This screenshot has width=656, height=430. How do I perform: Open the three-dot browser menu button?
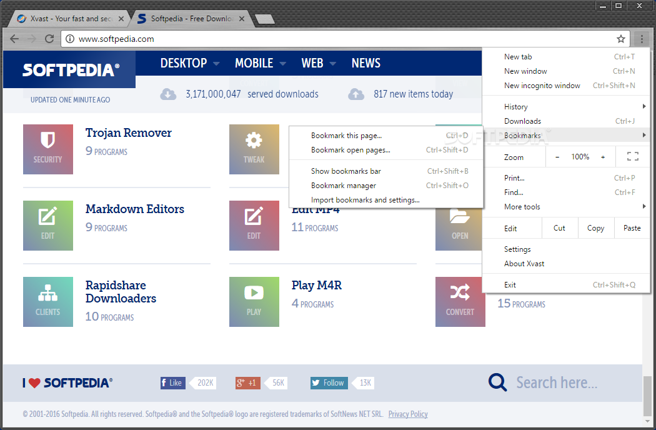point(642,39)
